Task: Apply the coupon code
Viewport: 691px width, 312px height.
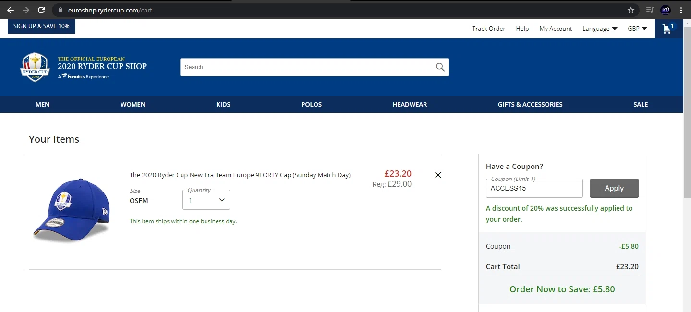Action: click(x=614, y=188)
